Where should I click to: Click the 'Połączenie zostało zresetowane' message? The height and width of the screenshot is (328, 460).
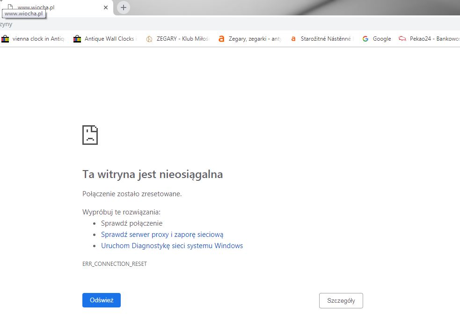[132, 193]
